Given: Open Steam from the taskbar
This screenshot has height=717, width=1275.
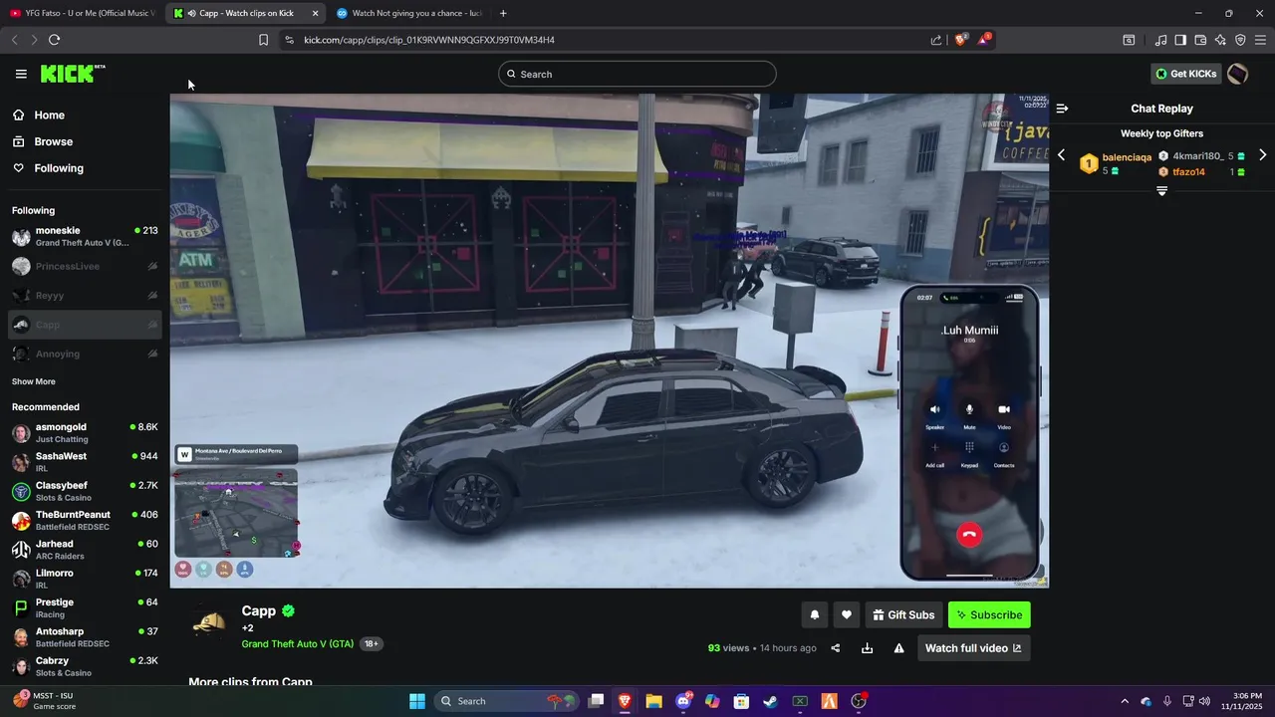Looking at the screenshot, I should tap(770, 701).
